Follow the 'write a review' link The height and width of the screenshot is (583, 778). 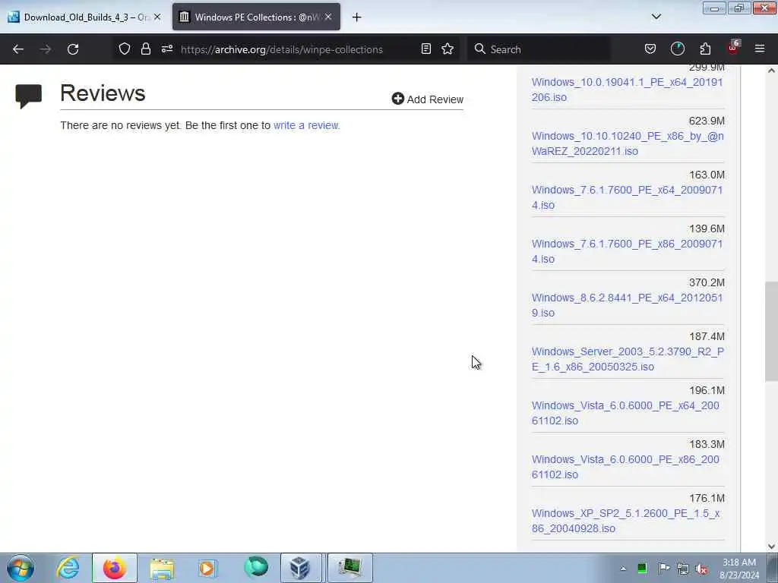pos(306,125)
